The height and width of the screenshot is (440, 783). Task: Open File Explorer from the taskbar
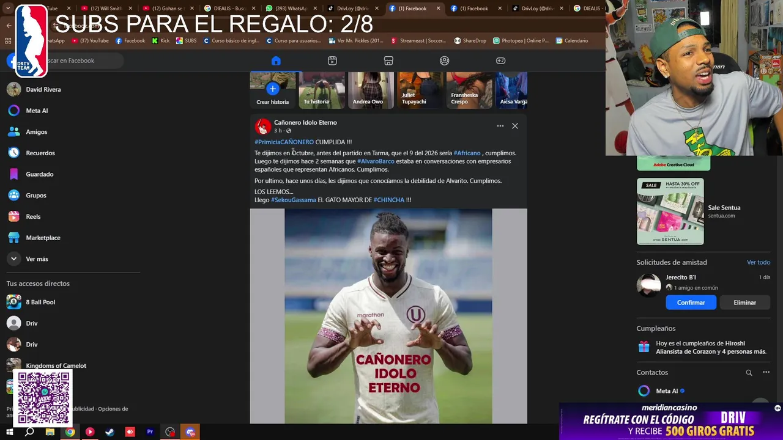click(50, 432)
